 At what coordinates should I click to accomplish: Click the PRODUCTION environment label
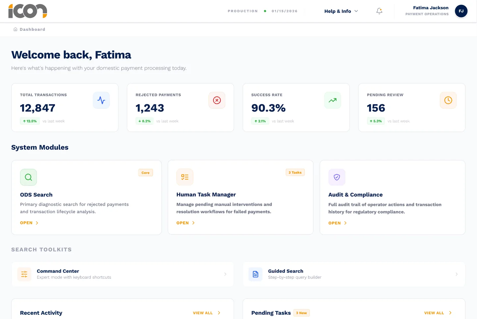tap(243, 11)
